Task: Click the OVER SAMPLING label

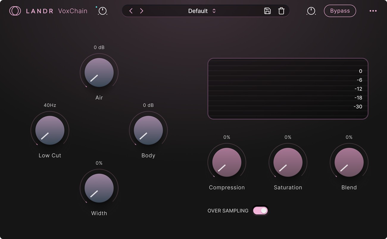Action: (x=228, y=211)
